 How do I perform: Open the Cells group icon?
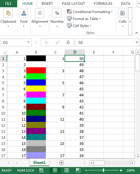point(122,13)
